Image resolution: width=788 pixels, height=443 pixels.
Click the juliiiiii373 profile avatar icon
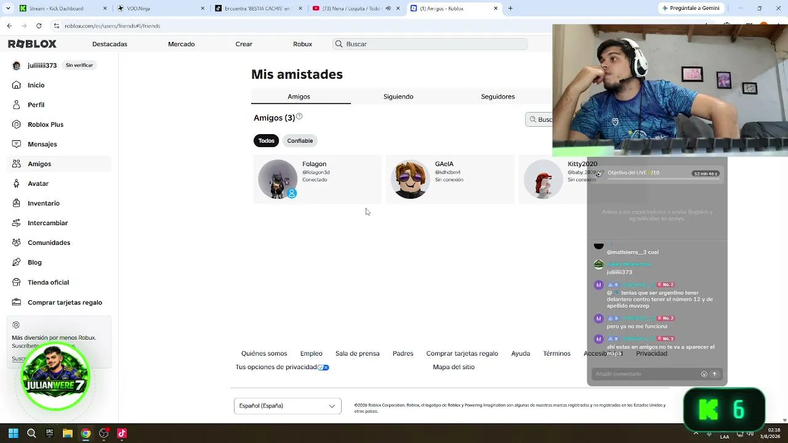click(17, 65)
